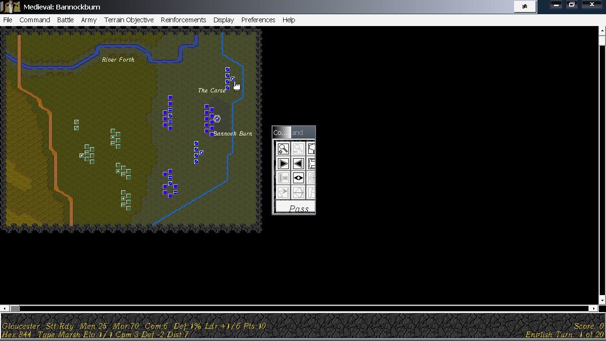Open the Command menu
Image resolution: width=606 pixels, height=341 pixels.
35,20
